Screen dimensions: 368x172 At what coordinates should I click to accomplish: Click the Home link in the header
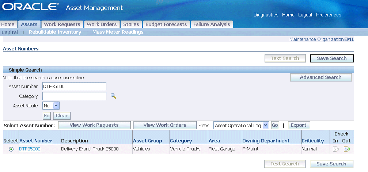tap(288, 15)
